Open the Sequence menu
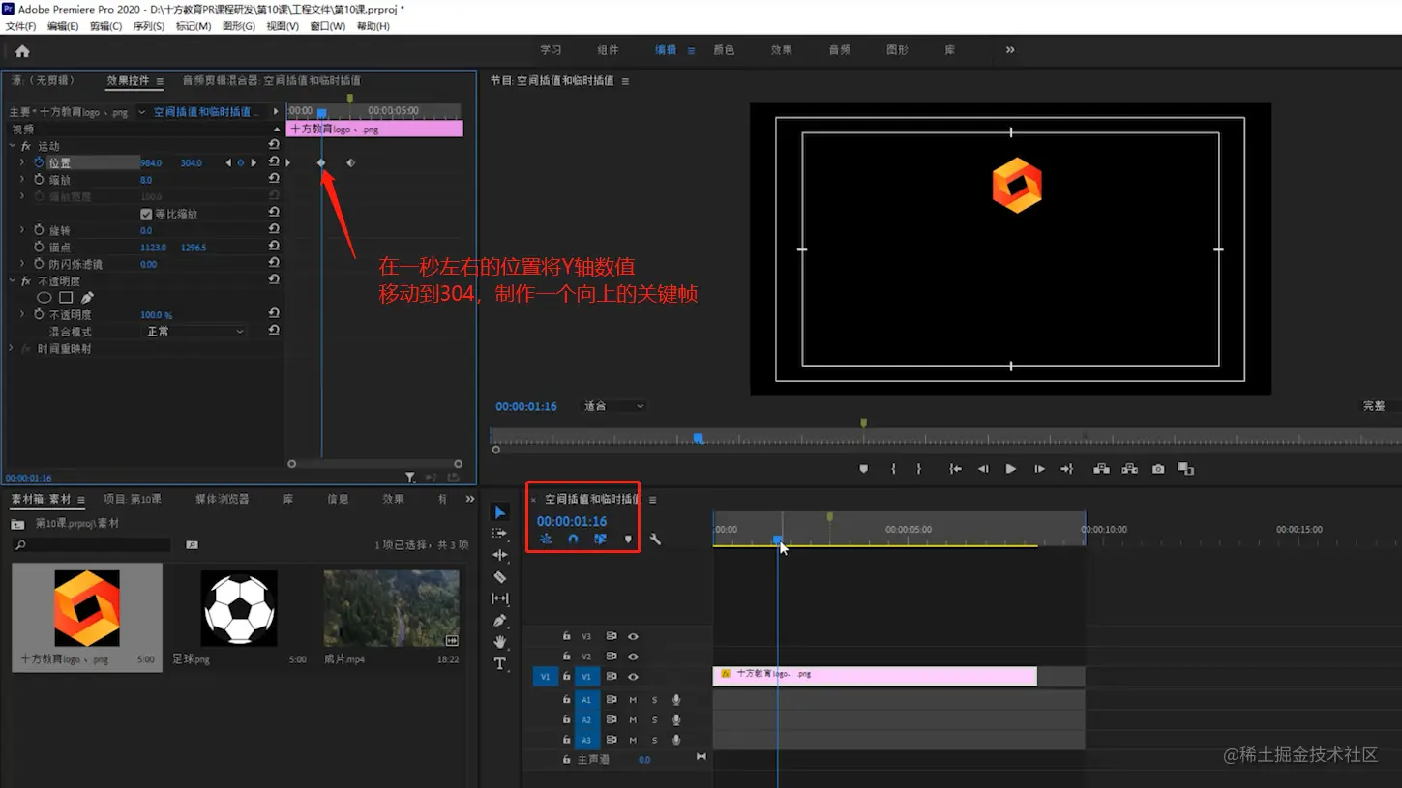Viewport: 1402px width, 788px height. (148, 26)
